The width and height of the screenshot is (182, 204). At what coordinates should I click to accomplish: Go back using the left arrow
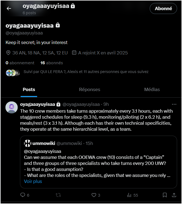click(x=9, y=8)
